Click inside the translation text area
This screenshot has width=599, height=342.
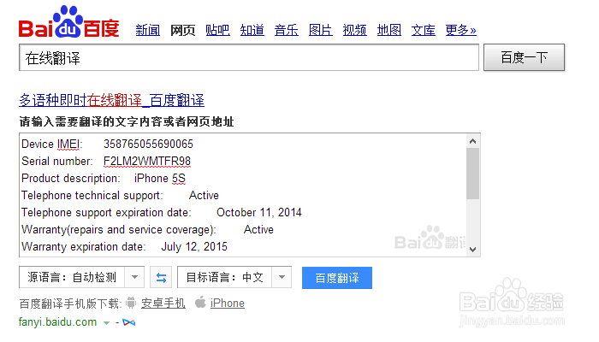242,195
